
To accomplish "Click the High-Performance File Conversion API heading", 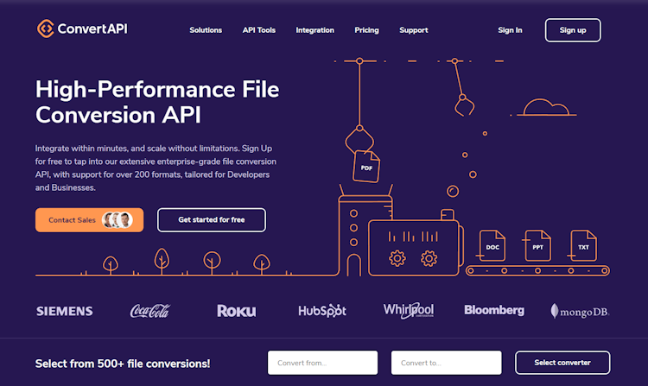I will click(x=157, y=102).
